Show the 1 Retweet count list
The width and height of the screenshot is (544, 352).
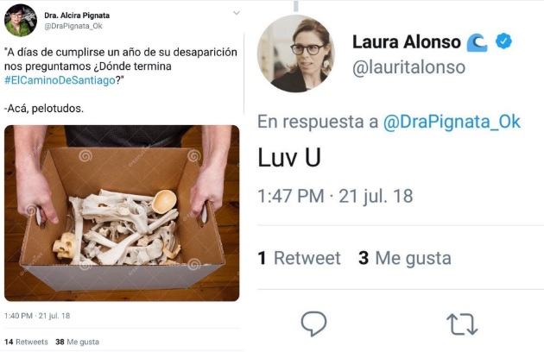[299, 258]
